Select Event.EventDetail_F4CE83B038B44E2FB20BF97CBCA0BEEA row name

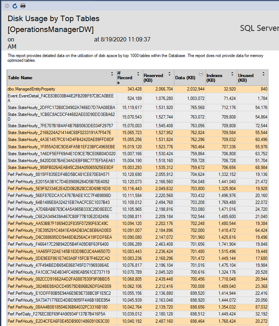click(x=61, y=98)
